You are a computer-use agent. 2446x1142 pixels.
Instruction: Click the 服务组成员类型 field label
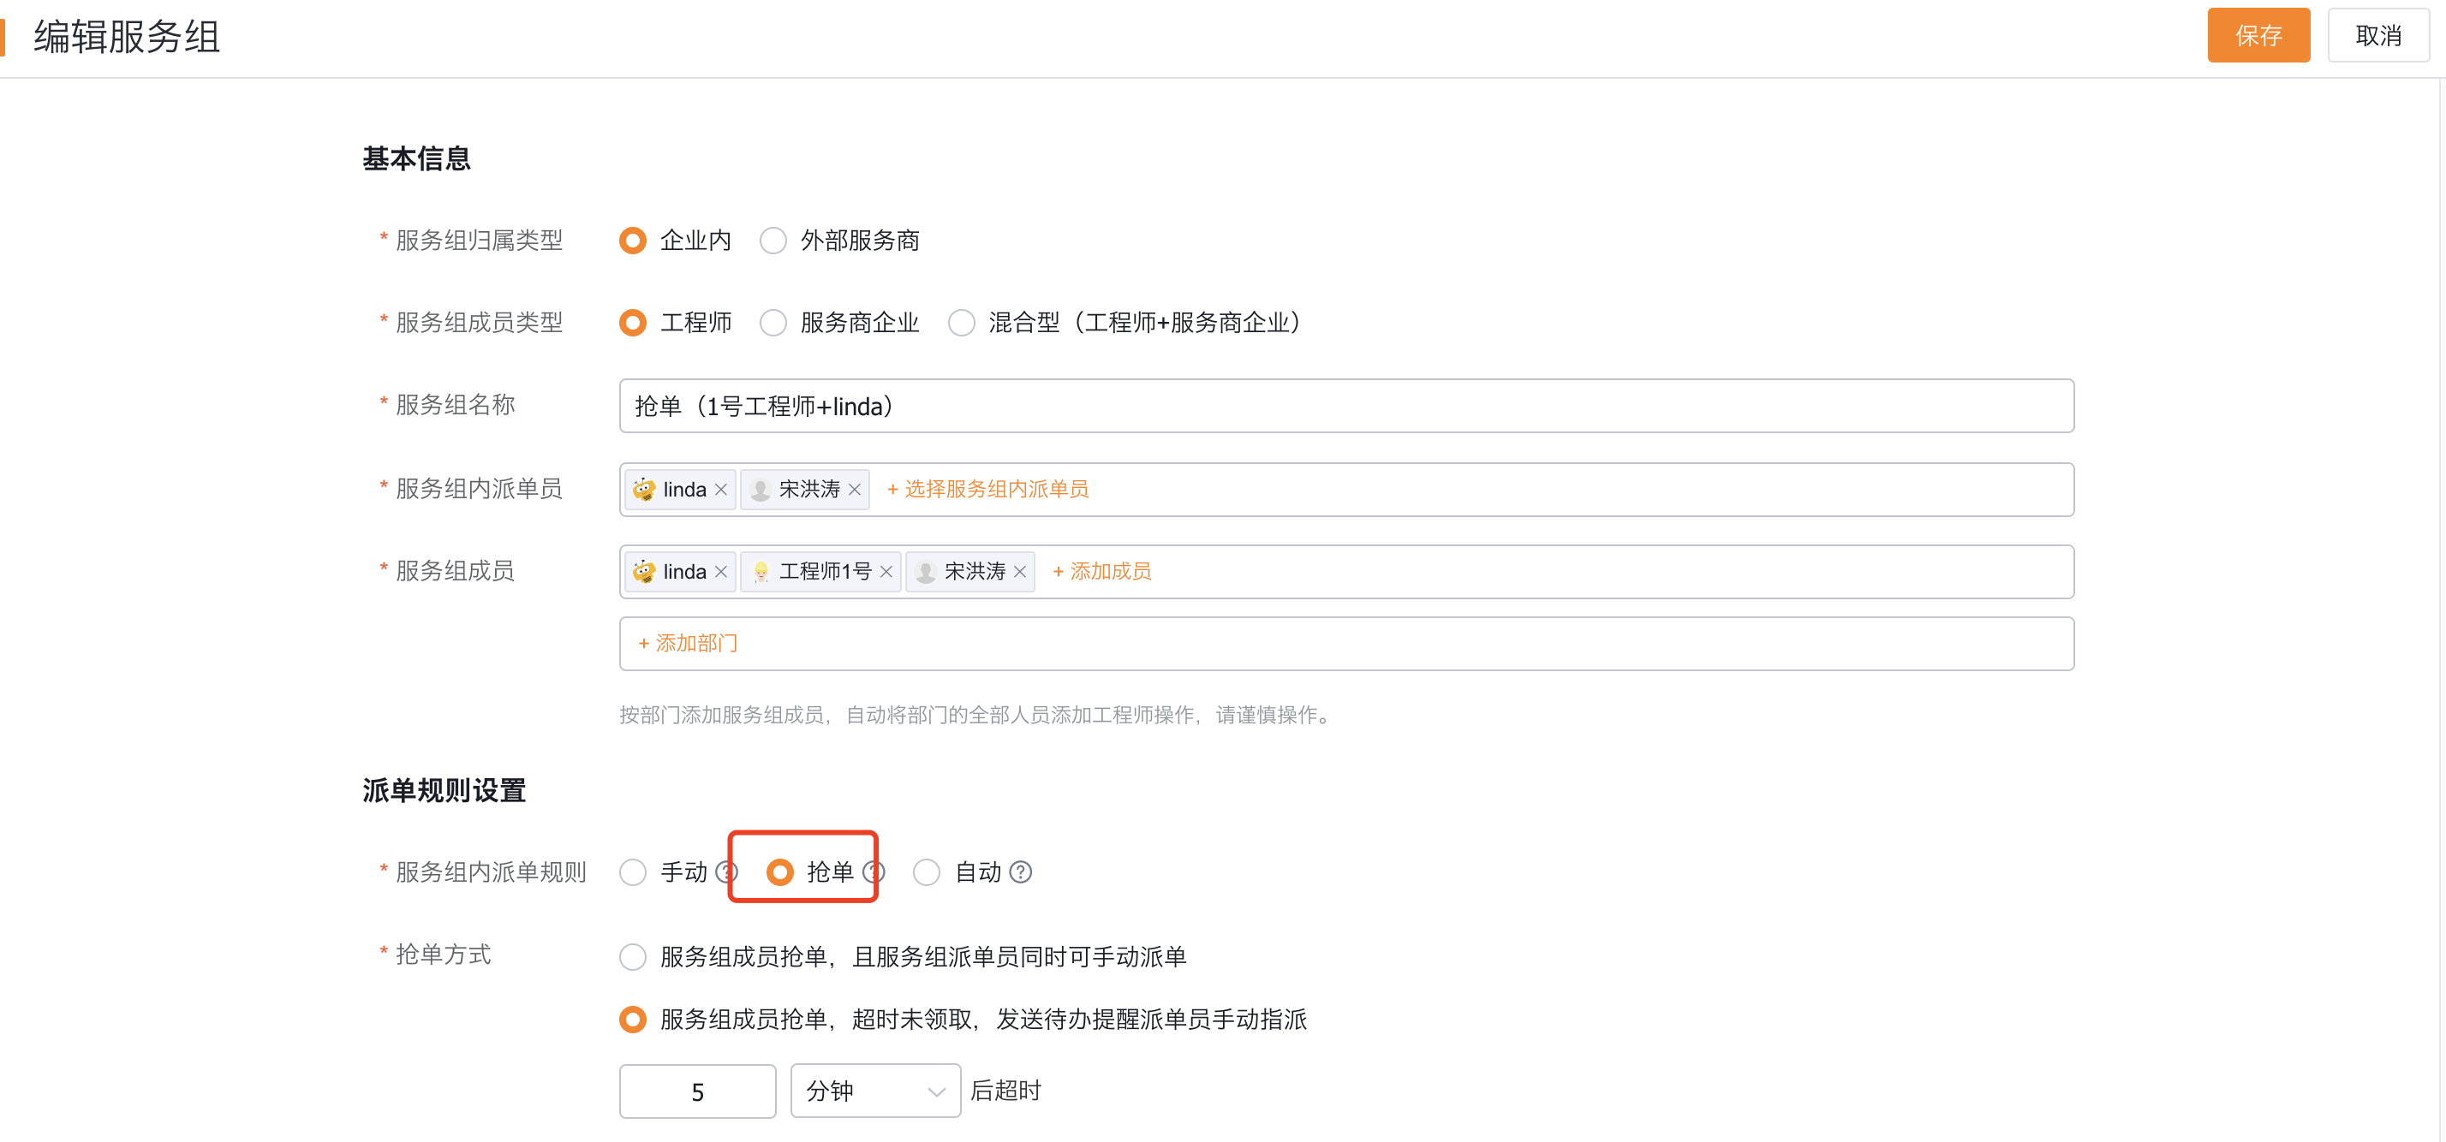click(480, 323)
